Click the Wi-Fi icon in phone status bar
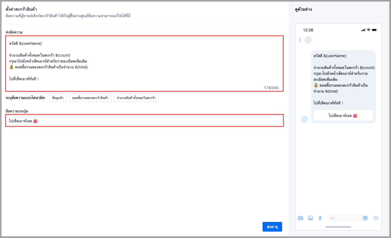Image resolution: width=391 pixels, height=238 pixels. (x=368, y=30)
